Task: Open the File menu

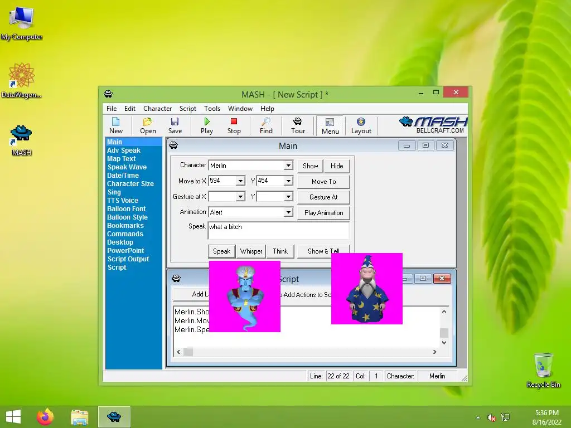Action: point(112,109)
